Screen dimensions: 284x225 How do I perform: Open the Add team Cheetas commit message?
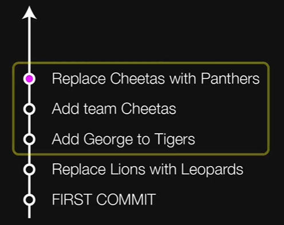click(114, 109)
